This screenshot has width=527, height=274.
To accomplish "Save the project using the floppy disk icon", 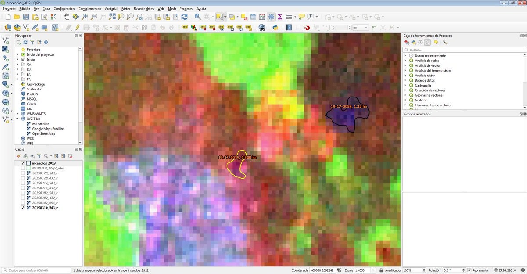I will [x=26, y=17].
